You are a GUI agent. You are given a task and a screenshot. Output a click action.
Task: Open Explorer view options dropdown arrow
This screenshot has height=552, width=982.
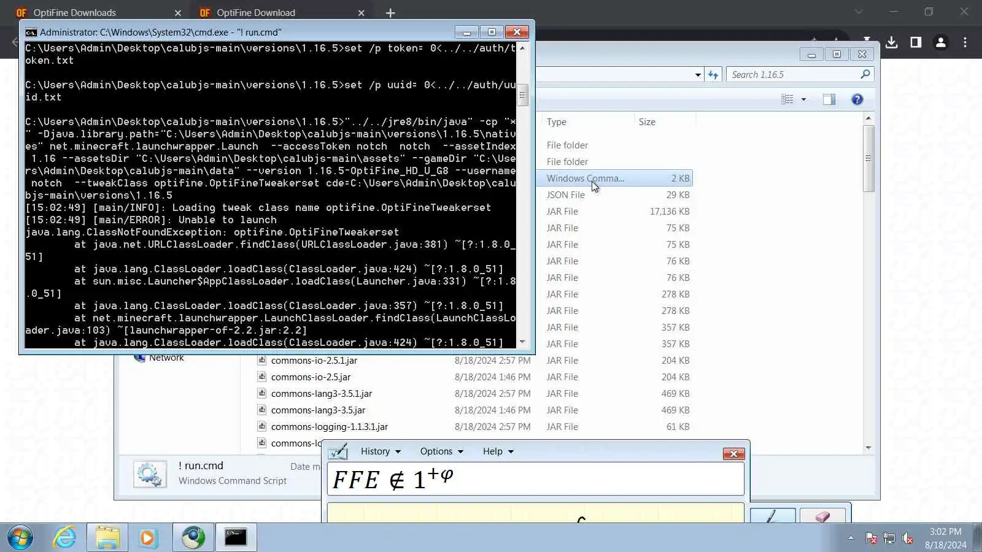click(803, 99)
